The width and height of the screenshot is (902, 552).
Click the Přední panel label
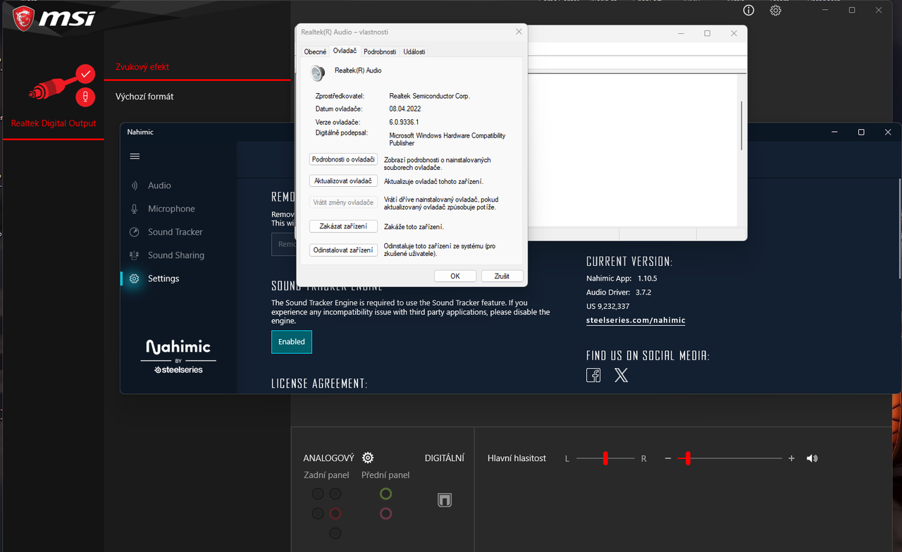tap(385, 475)
